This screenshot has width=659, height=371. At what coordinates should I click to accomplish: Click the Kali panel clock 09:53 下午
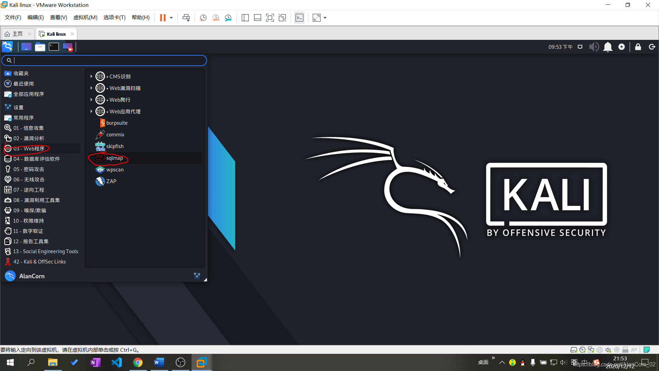click(560, 47)
